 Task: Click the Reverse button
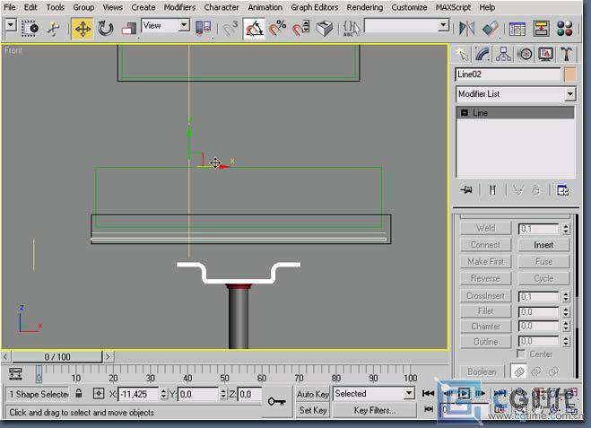click(485, 278)
